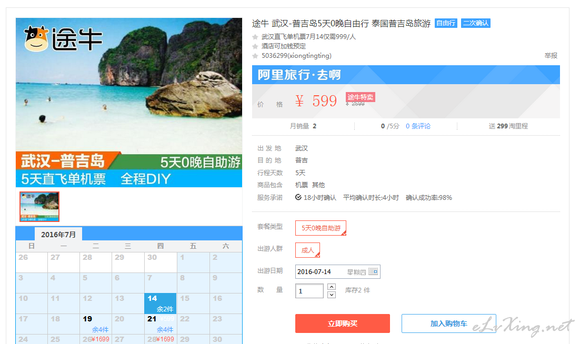The width and height of the screenshot is (580, 344).
Task: Click the 途牛特卖 promotion badge
Action: (x=361, y=97)
